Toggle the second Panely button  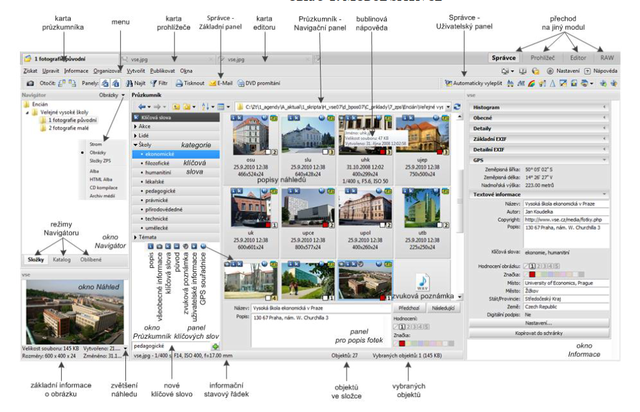(116, 83)
